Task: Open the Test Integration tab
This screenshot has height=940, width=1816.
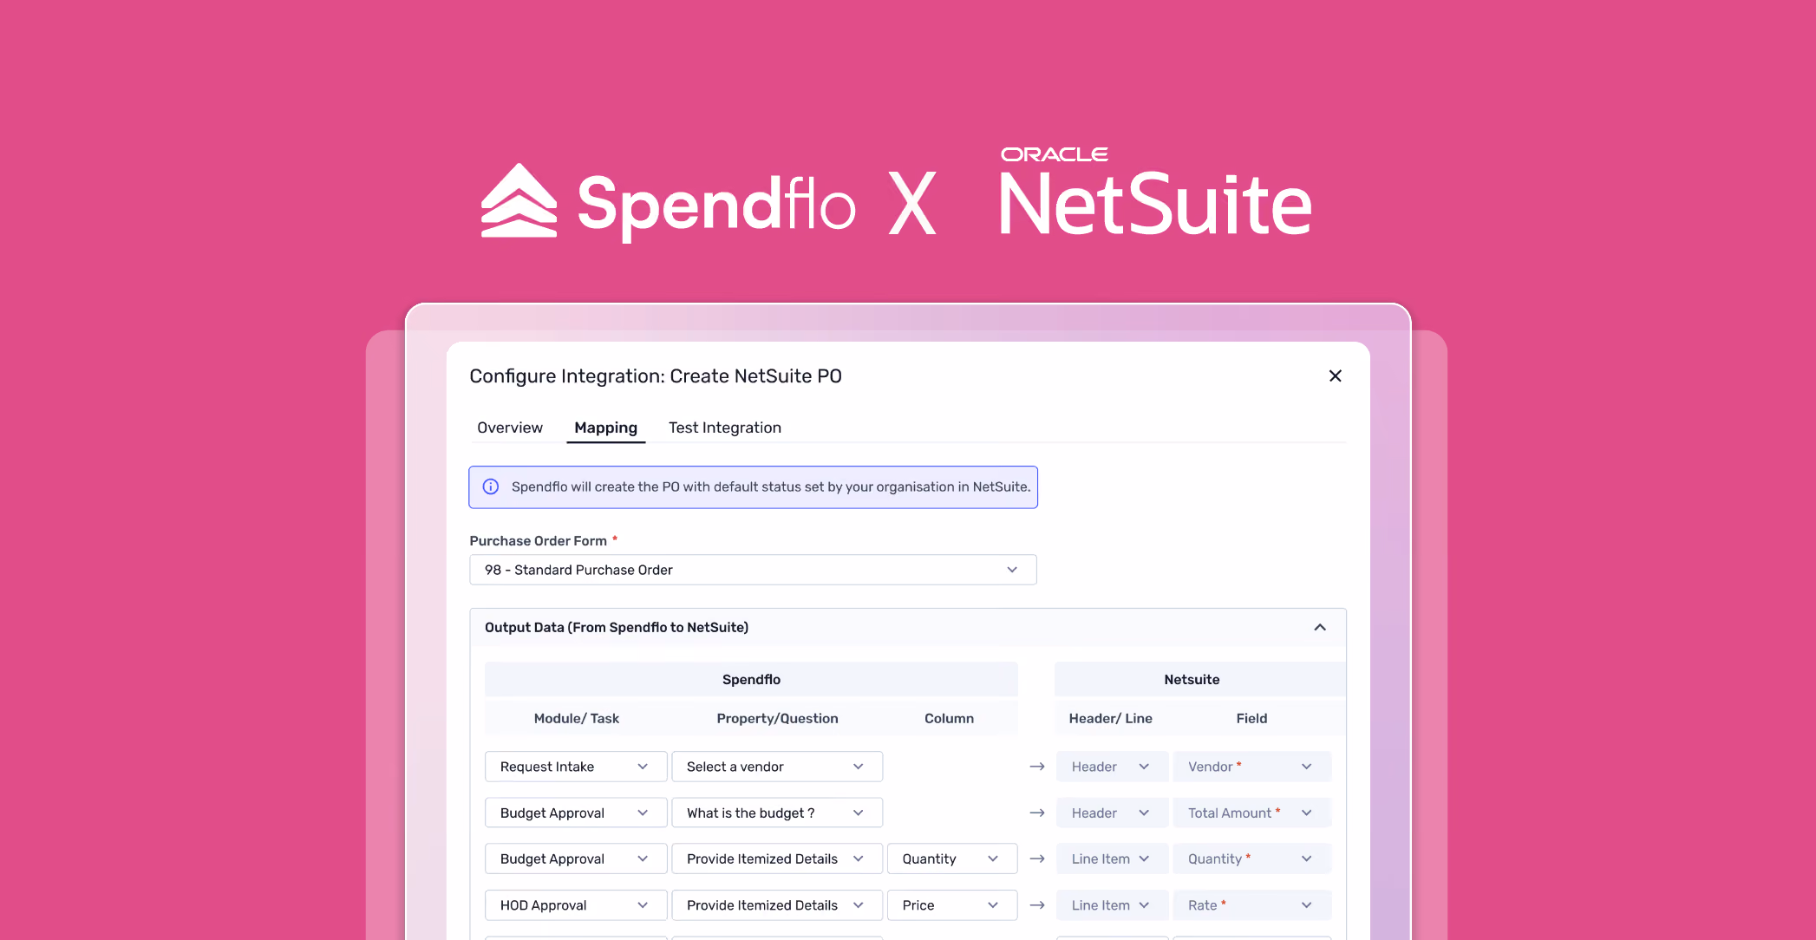Action: pyautogui.click(x=725, y=428)
